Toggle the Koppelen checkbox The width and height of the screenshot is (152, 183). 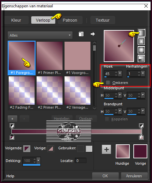[107, 119]
